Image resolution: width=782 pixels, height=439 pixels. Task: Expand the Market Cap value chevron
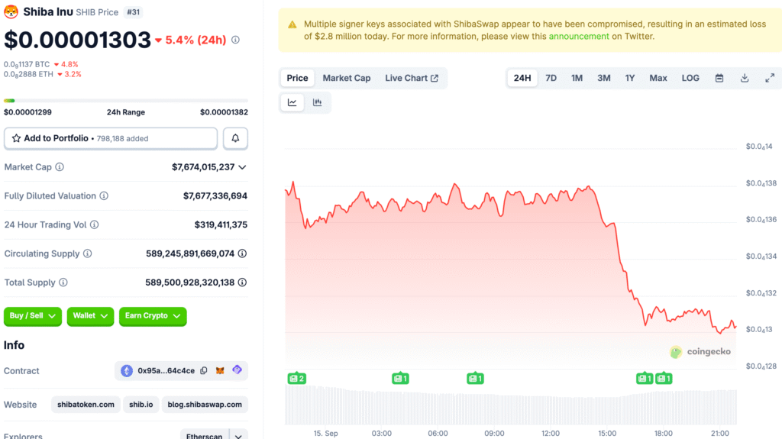pyautogui.click(x=242, y=167)
